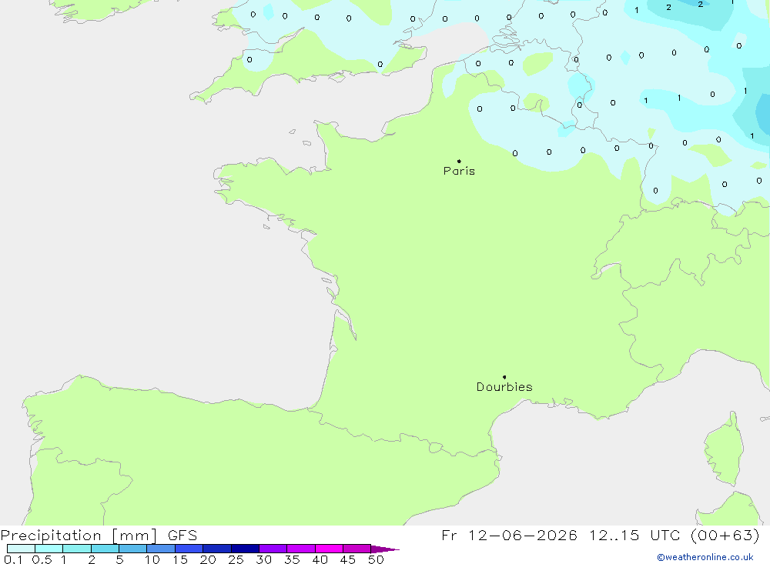Viewport: 770px width, 564px height.
Task: Click the '10' legend scale value
Action: 152,559
